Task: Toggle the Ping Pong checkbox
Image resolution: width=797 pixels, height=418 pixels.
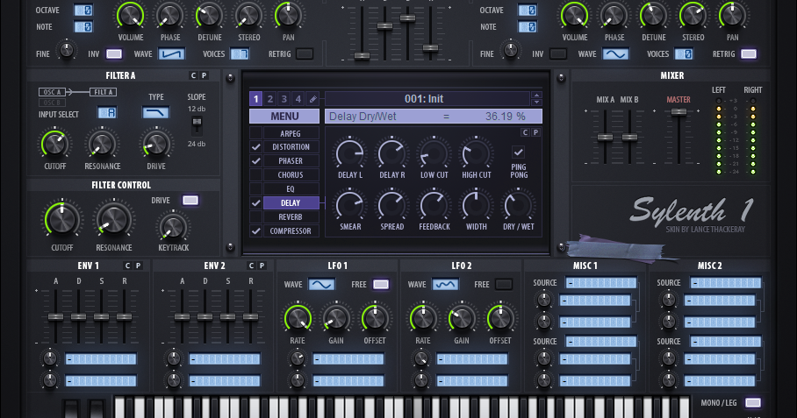Action: tap(518, 152)
